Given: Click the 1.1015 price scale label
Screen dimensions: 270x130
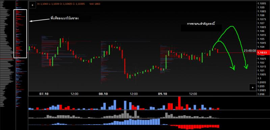Looking at the screenshot, I should 262,67.
